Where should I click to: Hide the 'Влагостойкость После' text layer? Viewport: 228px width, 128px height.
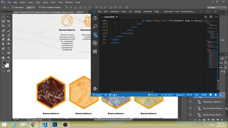[190, 114]
